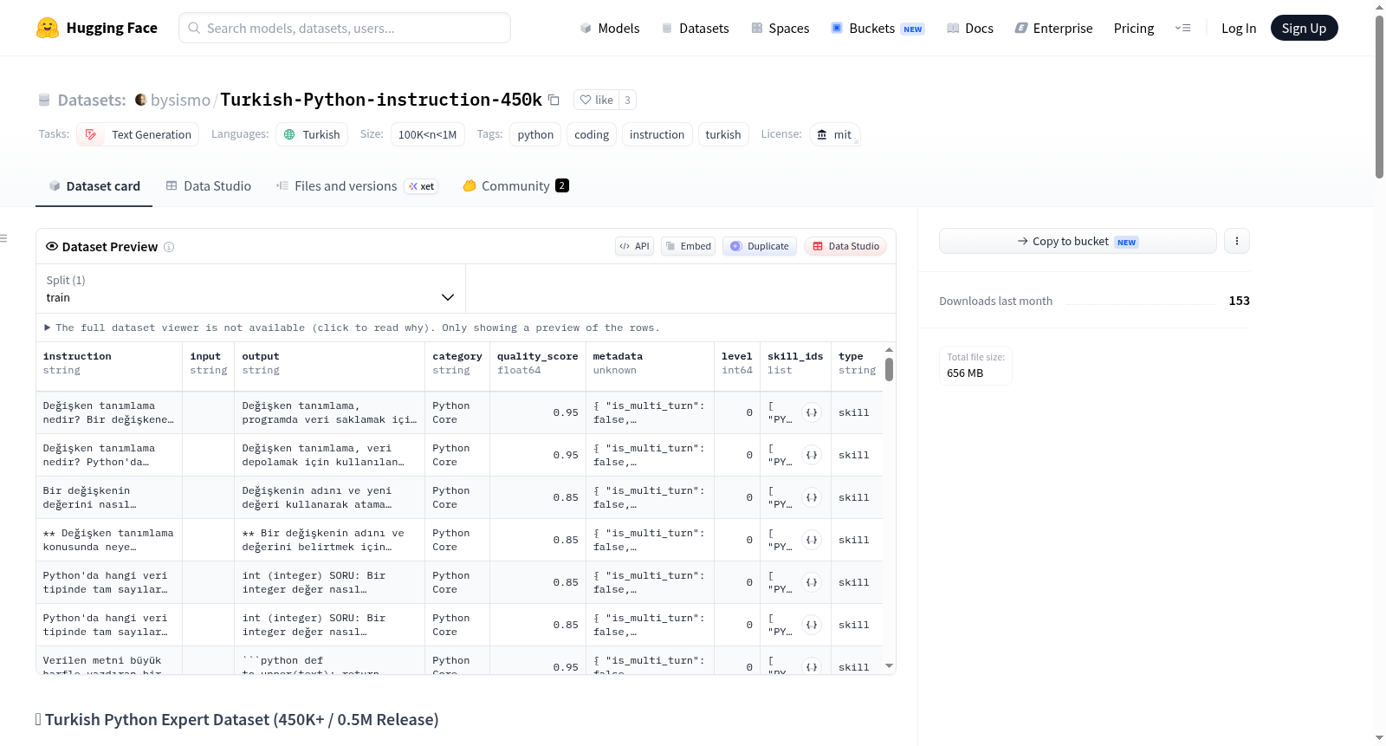
Task: Click the table scrollbar down arrow
Action: (x=889, y=666)
